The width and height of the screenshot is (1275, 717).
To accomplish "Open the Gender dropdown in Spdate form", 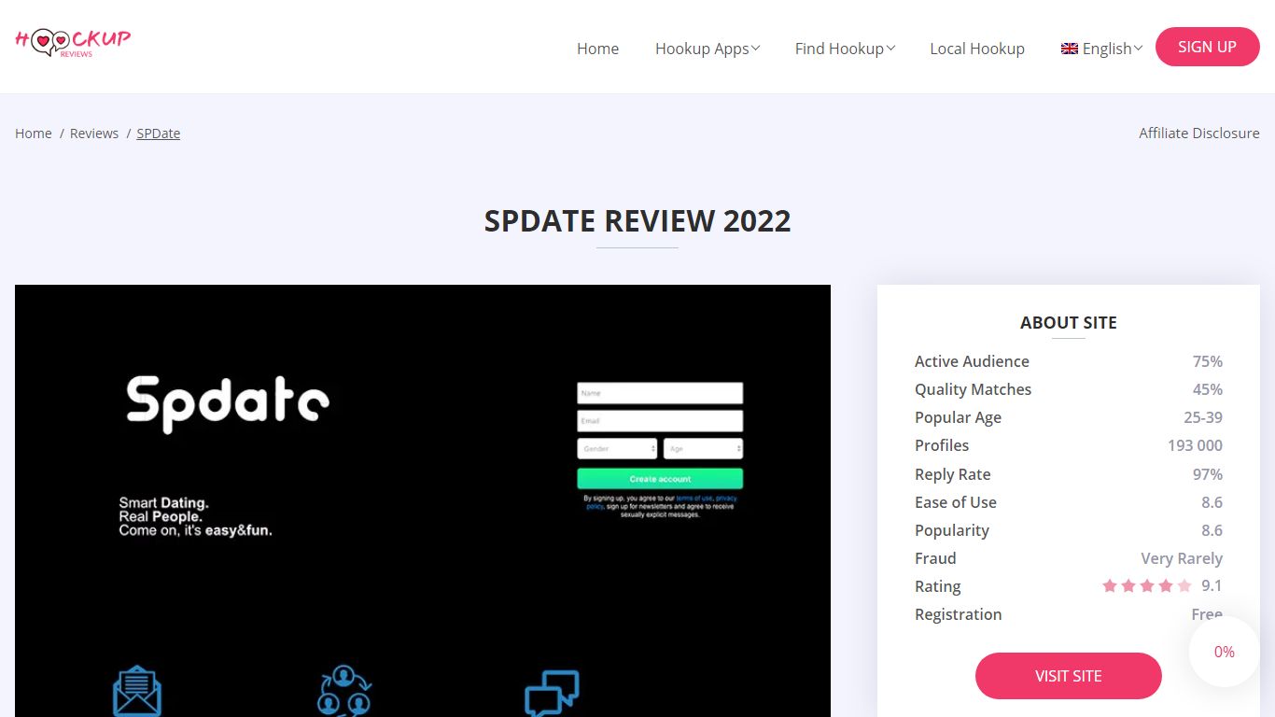I will click(x=617, y=449).
